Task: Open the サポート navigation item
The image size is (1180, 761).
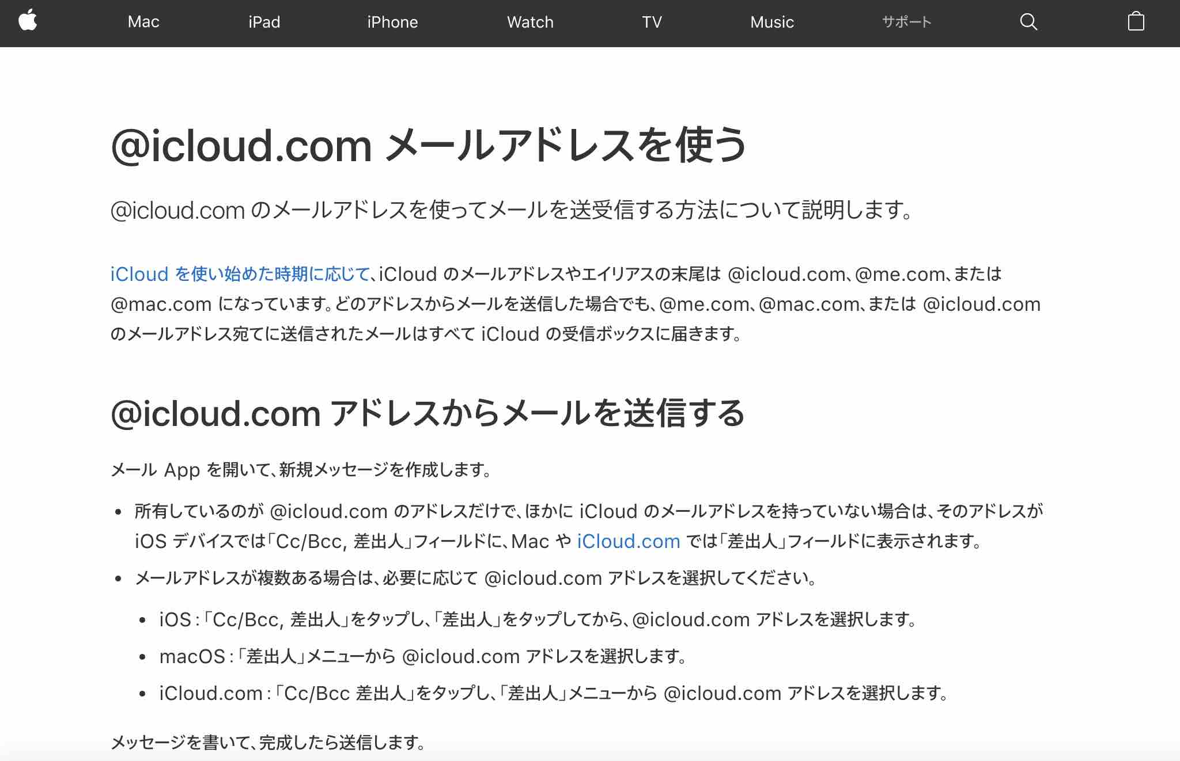Action: [x=906, y=22]
